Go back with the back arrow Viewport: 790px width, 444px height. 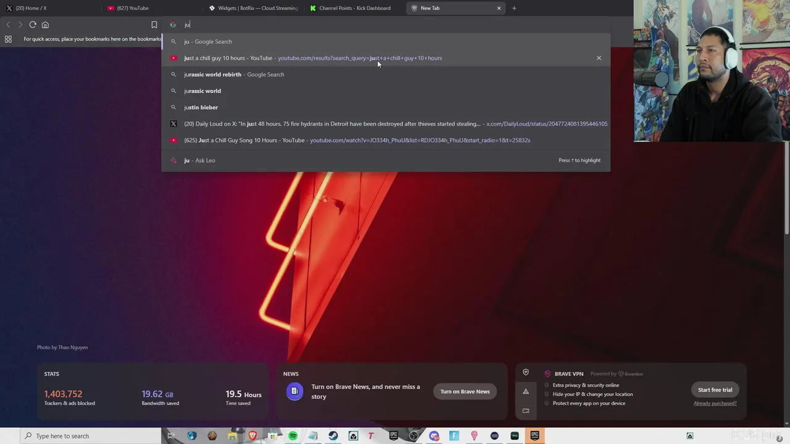point(8,25)
